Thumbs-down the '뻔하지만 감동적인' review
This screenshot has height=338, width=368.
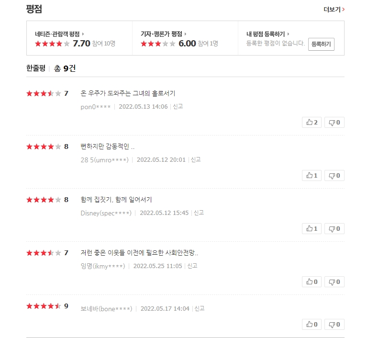[335, 176]
